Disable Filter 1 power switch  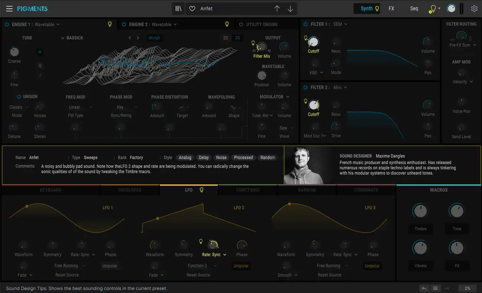point(305,24)
